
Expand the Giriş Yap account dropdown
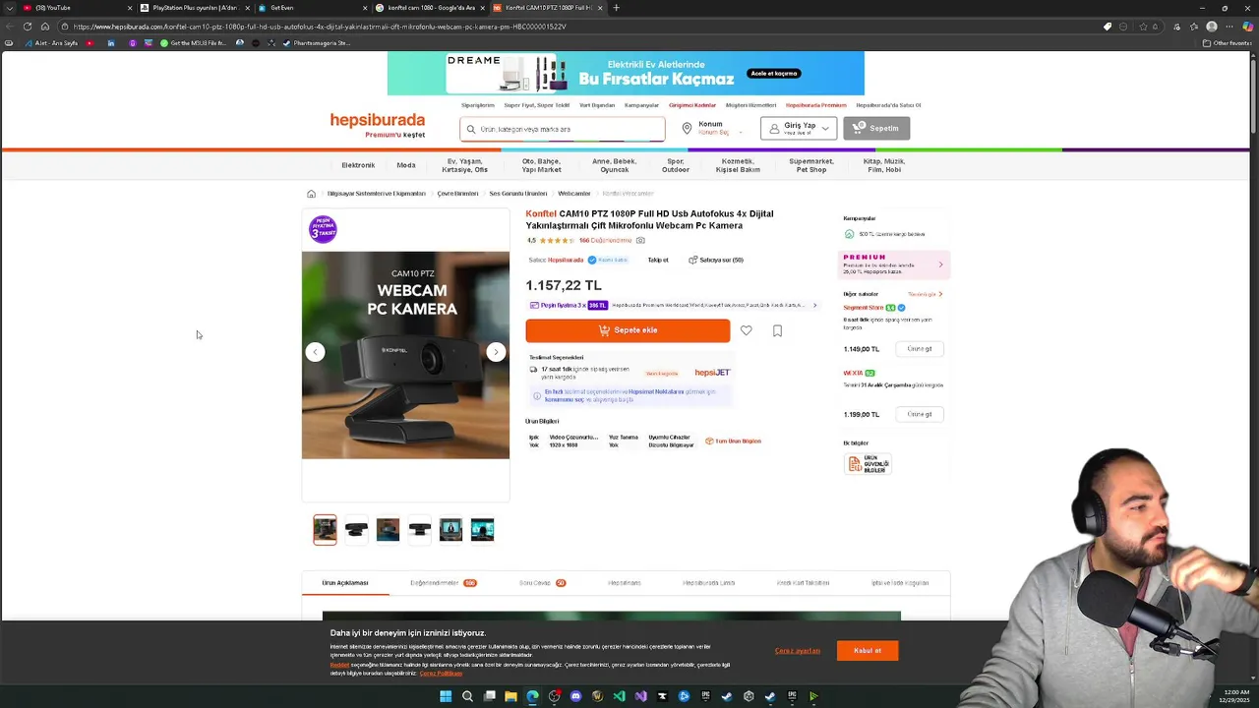coord(799,128)
